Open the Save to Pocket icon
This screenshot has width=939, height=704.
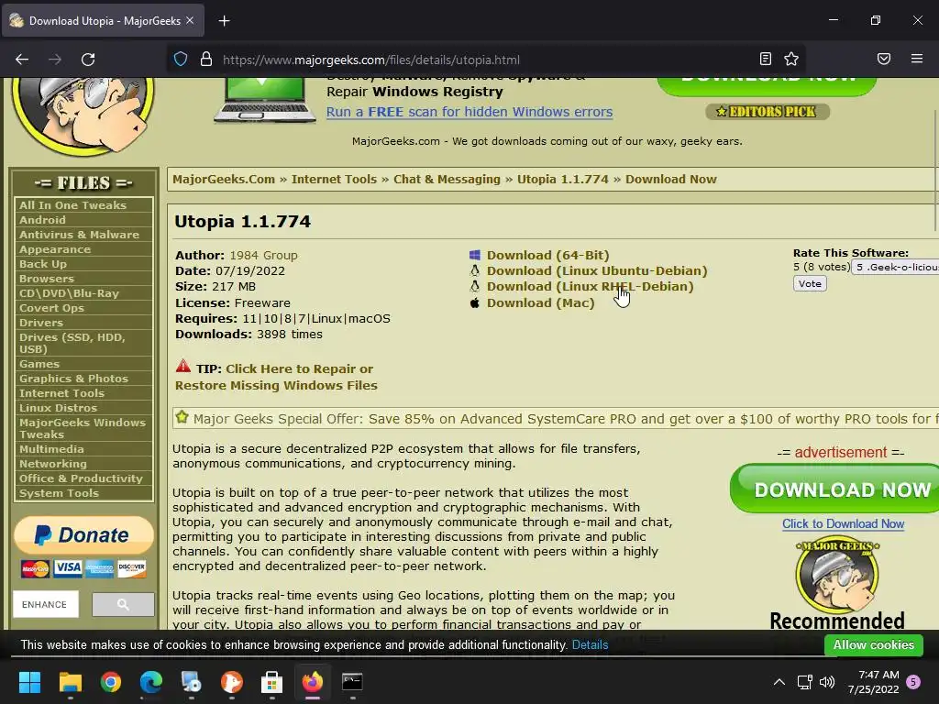(x=884, y=60)
